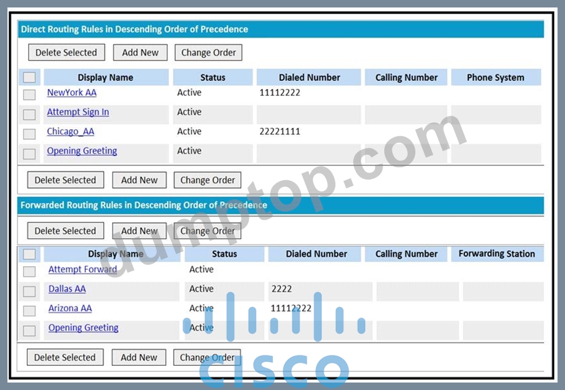Click top Change Order for direct rules
Screen dimensions: 565x390
click(209, 53)
